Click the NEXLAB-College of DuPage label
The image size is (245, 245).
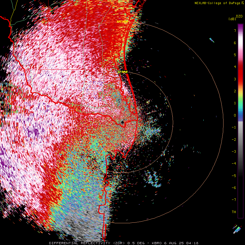tap(217, 3)
